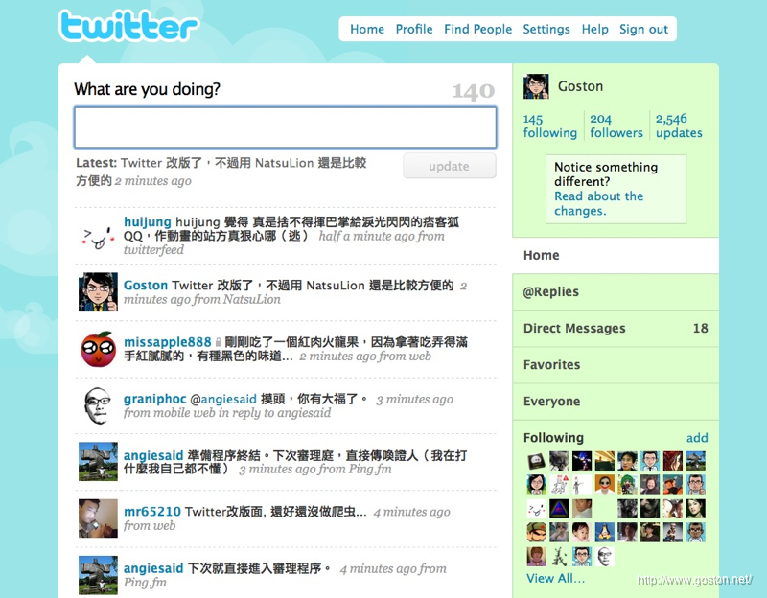
Task: Click missapple888's apple avatar
Action: coord(98,348)
